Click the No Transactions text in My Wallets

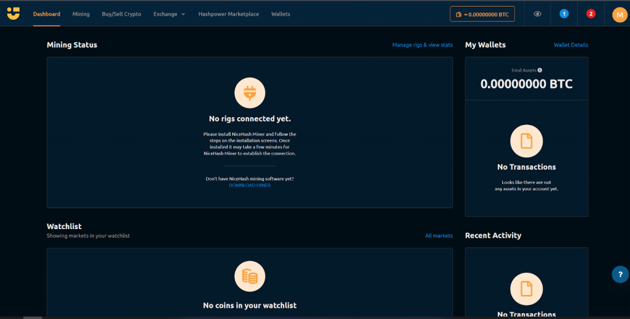[x=527, y=167]
